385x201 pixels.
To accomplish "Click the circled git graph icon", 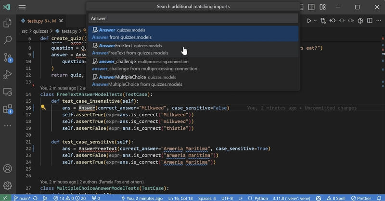I will click(360, 21).
